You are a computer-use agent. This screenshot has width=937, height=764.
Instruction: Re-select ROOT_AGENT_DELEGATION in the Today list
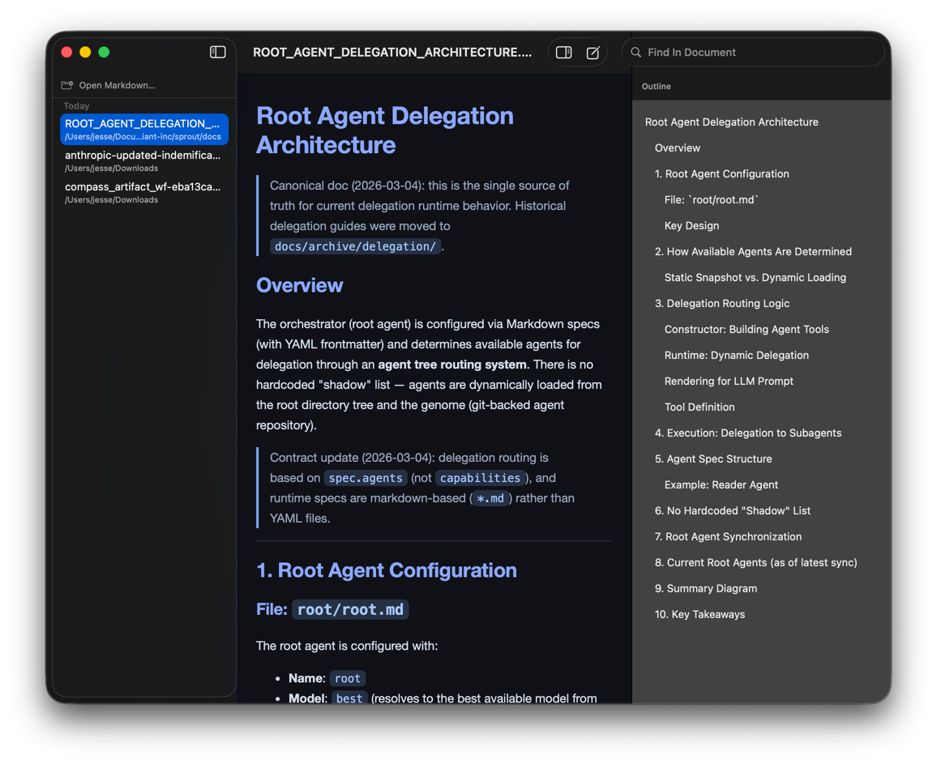coord(143,129)
